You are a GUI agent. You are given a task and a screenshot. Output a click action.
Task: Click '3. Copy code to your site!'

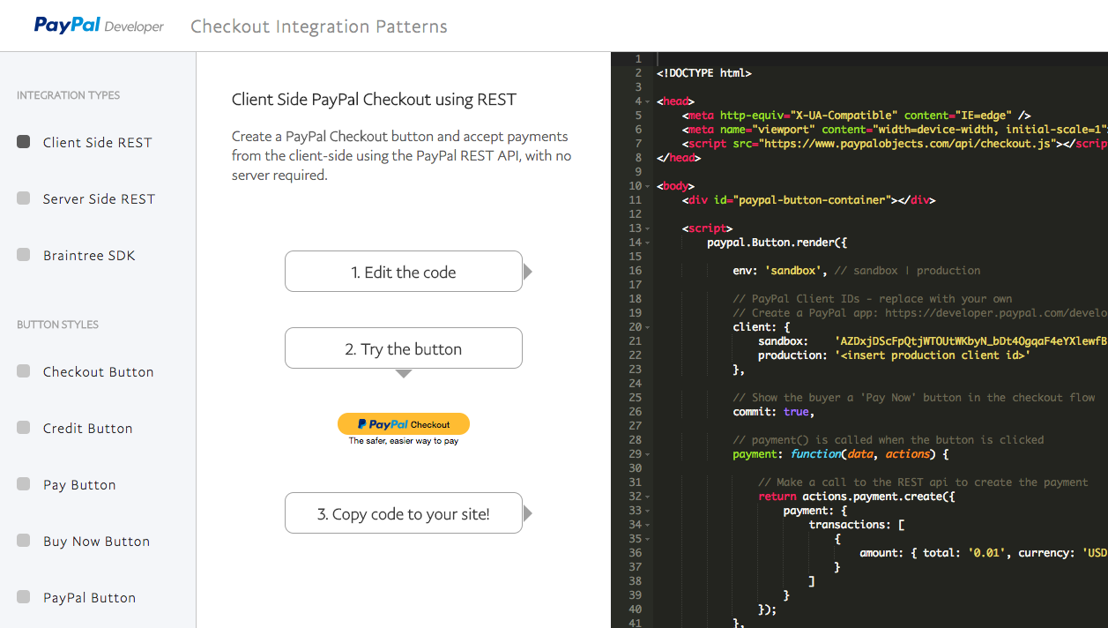[x=403, y=513]
